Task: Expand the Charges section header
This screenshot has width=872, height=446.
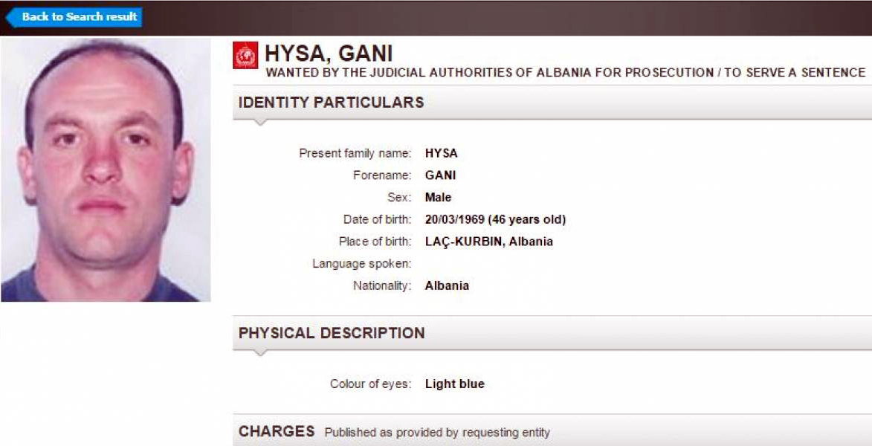Action: click(x=277, y=432)
